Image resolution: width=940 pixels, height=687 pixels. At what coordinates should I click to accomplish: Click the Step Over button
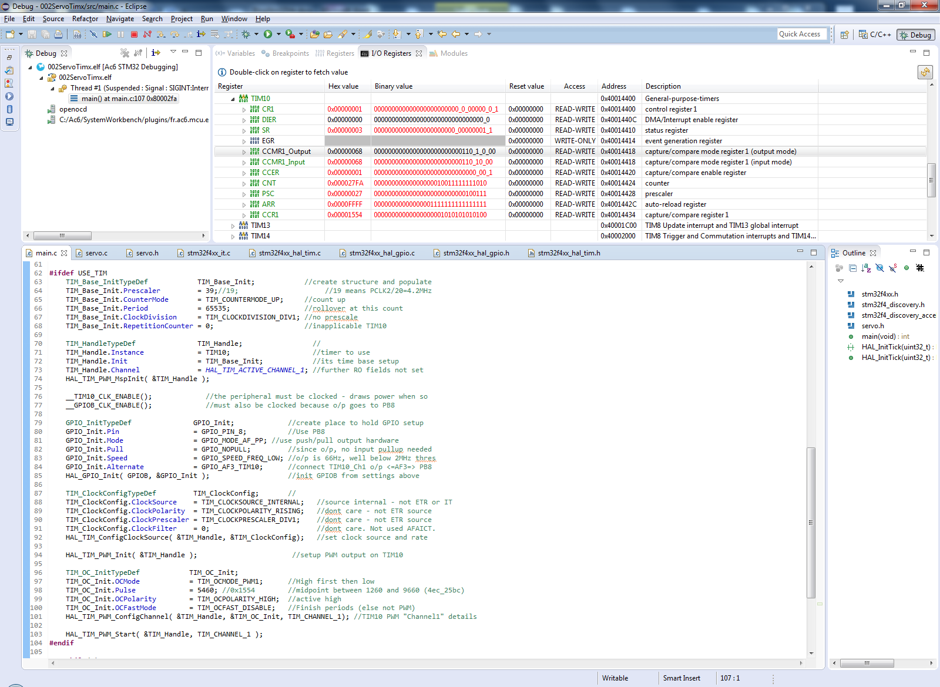click(x=174, y=35)
